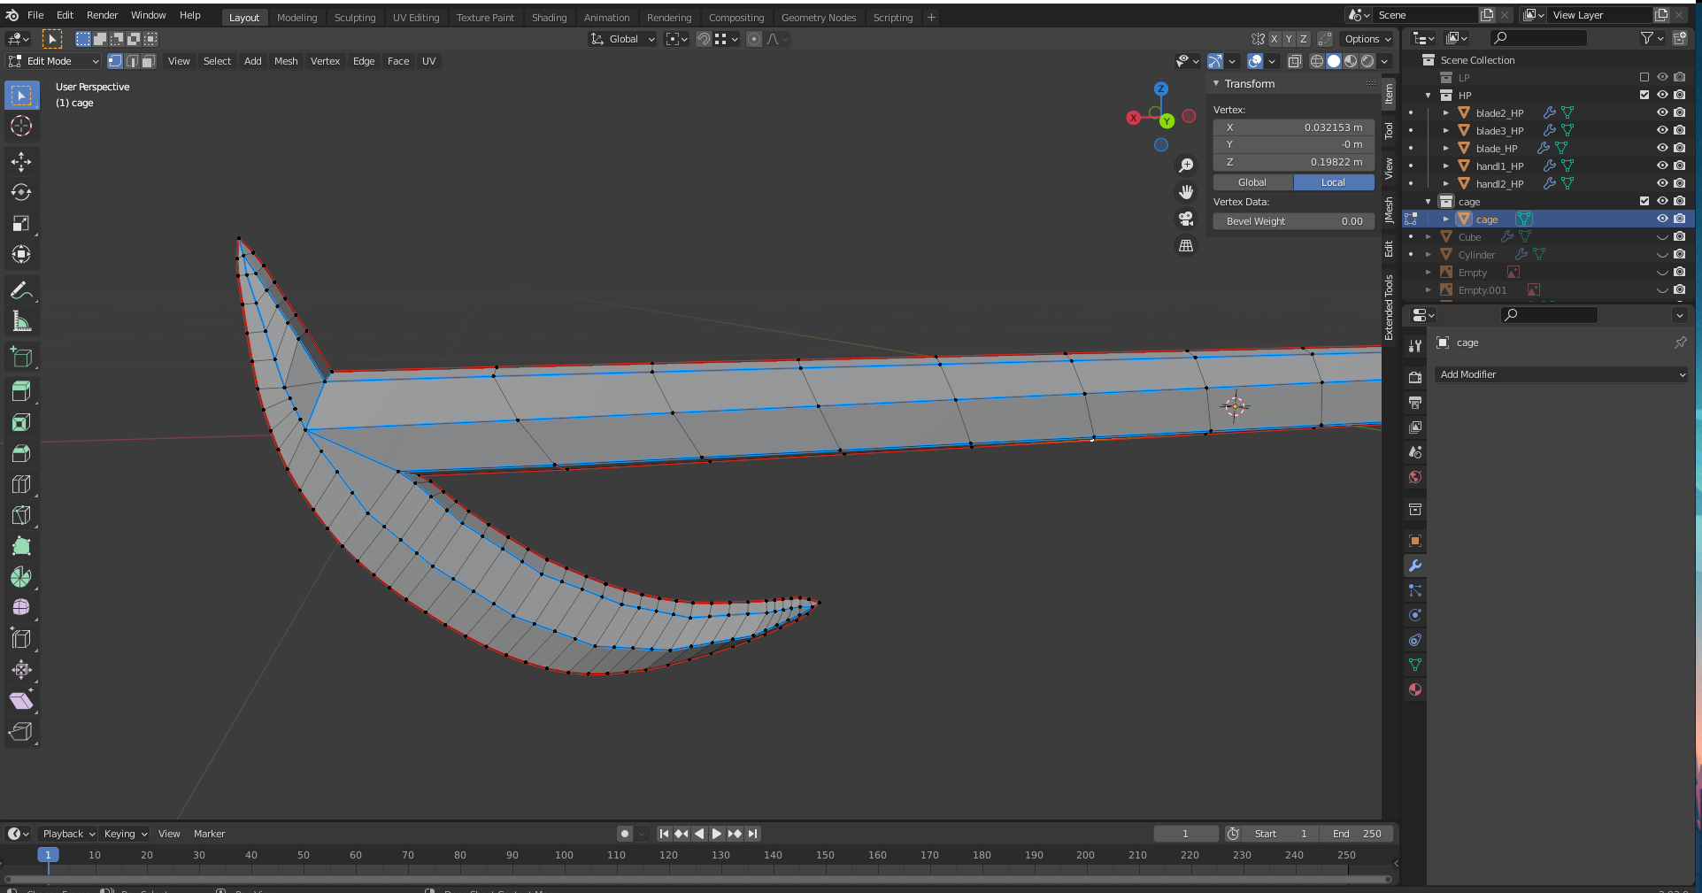Select the 3D Cursor tool
1702x893 pixels.
coord(21,127)
